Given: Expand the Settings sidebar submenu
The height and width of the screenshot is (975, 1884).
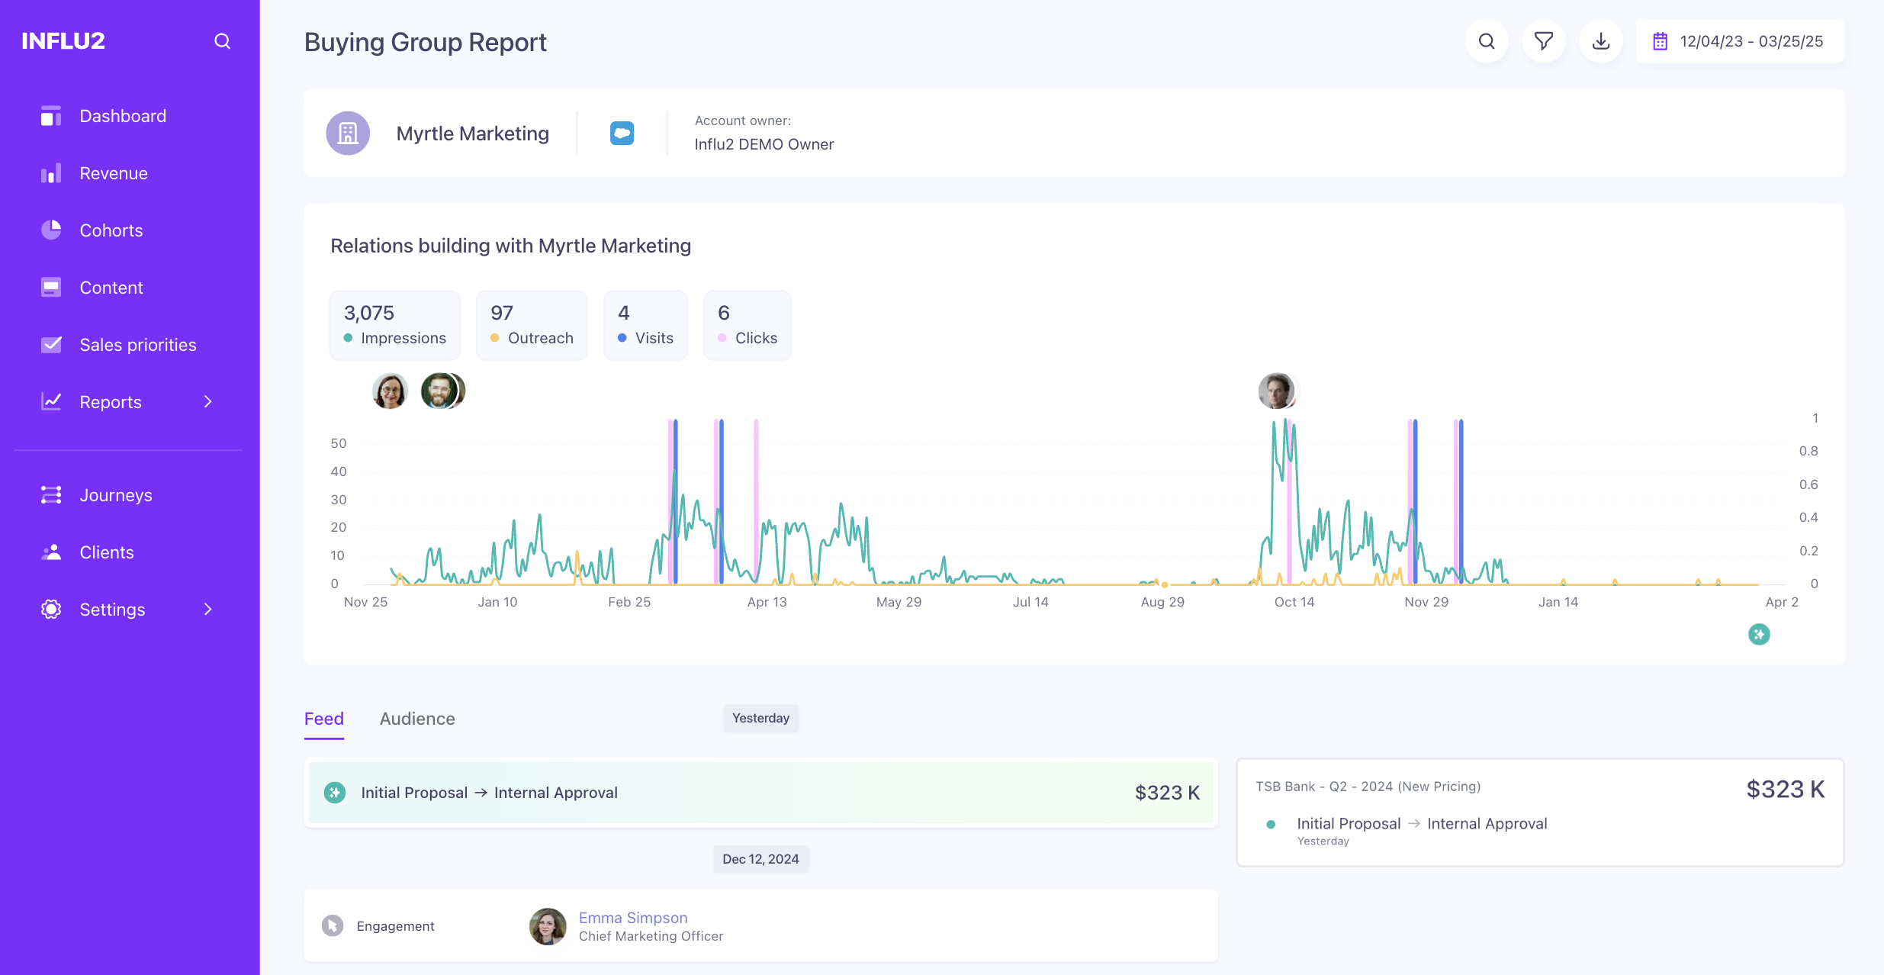Looking at the screenshot, I should coord(207,609).
